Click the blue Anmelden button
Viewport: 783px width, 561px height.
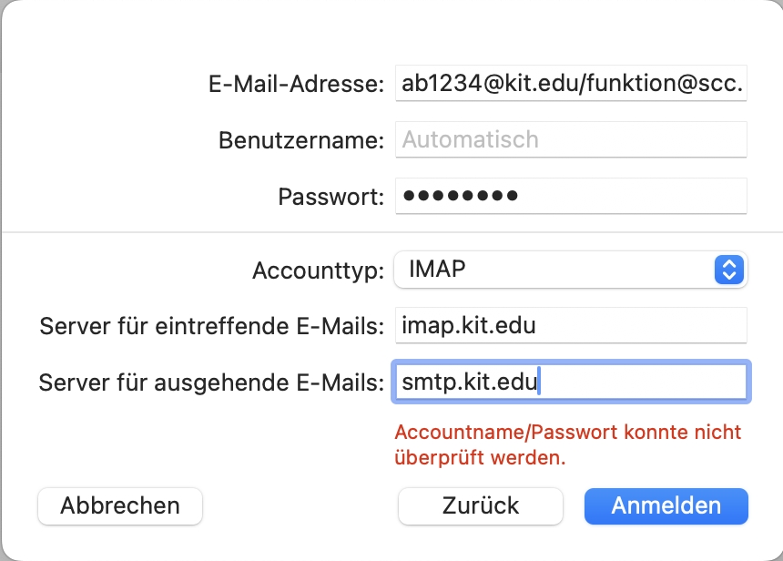[x=666, y=505]
